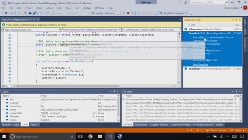Click the Save All toolbar icon
The height and width of the screenshot is (140, 248).
[34, 13]
